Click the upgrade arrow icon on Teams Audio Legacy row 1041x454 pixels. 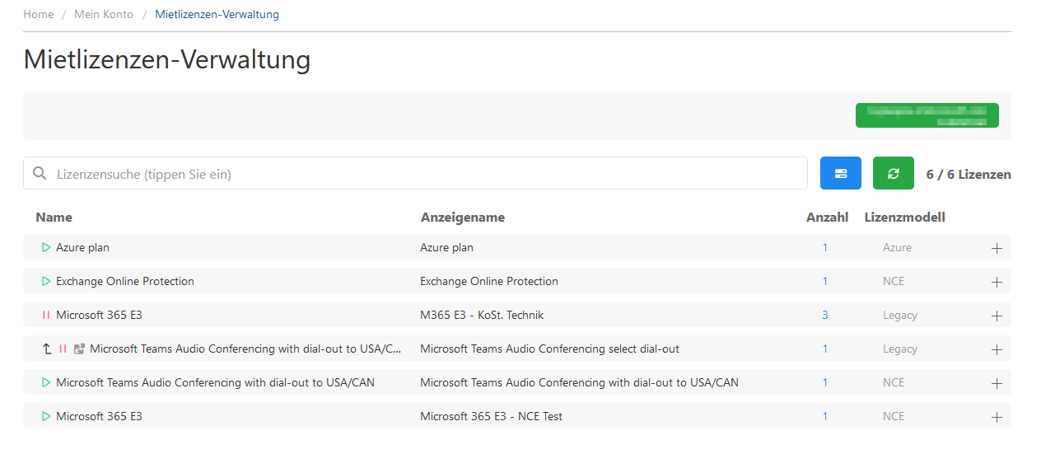pyautogui.click(x=47, y=349)
